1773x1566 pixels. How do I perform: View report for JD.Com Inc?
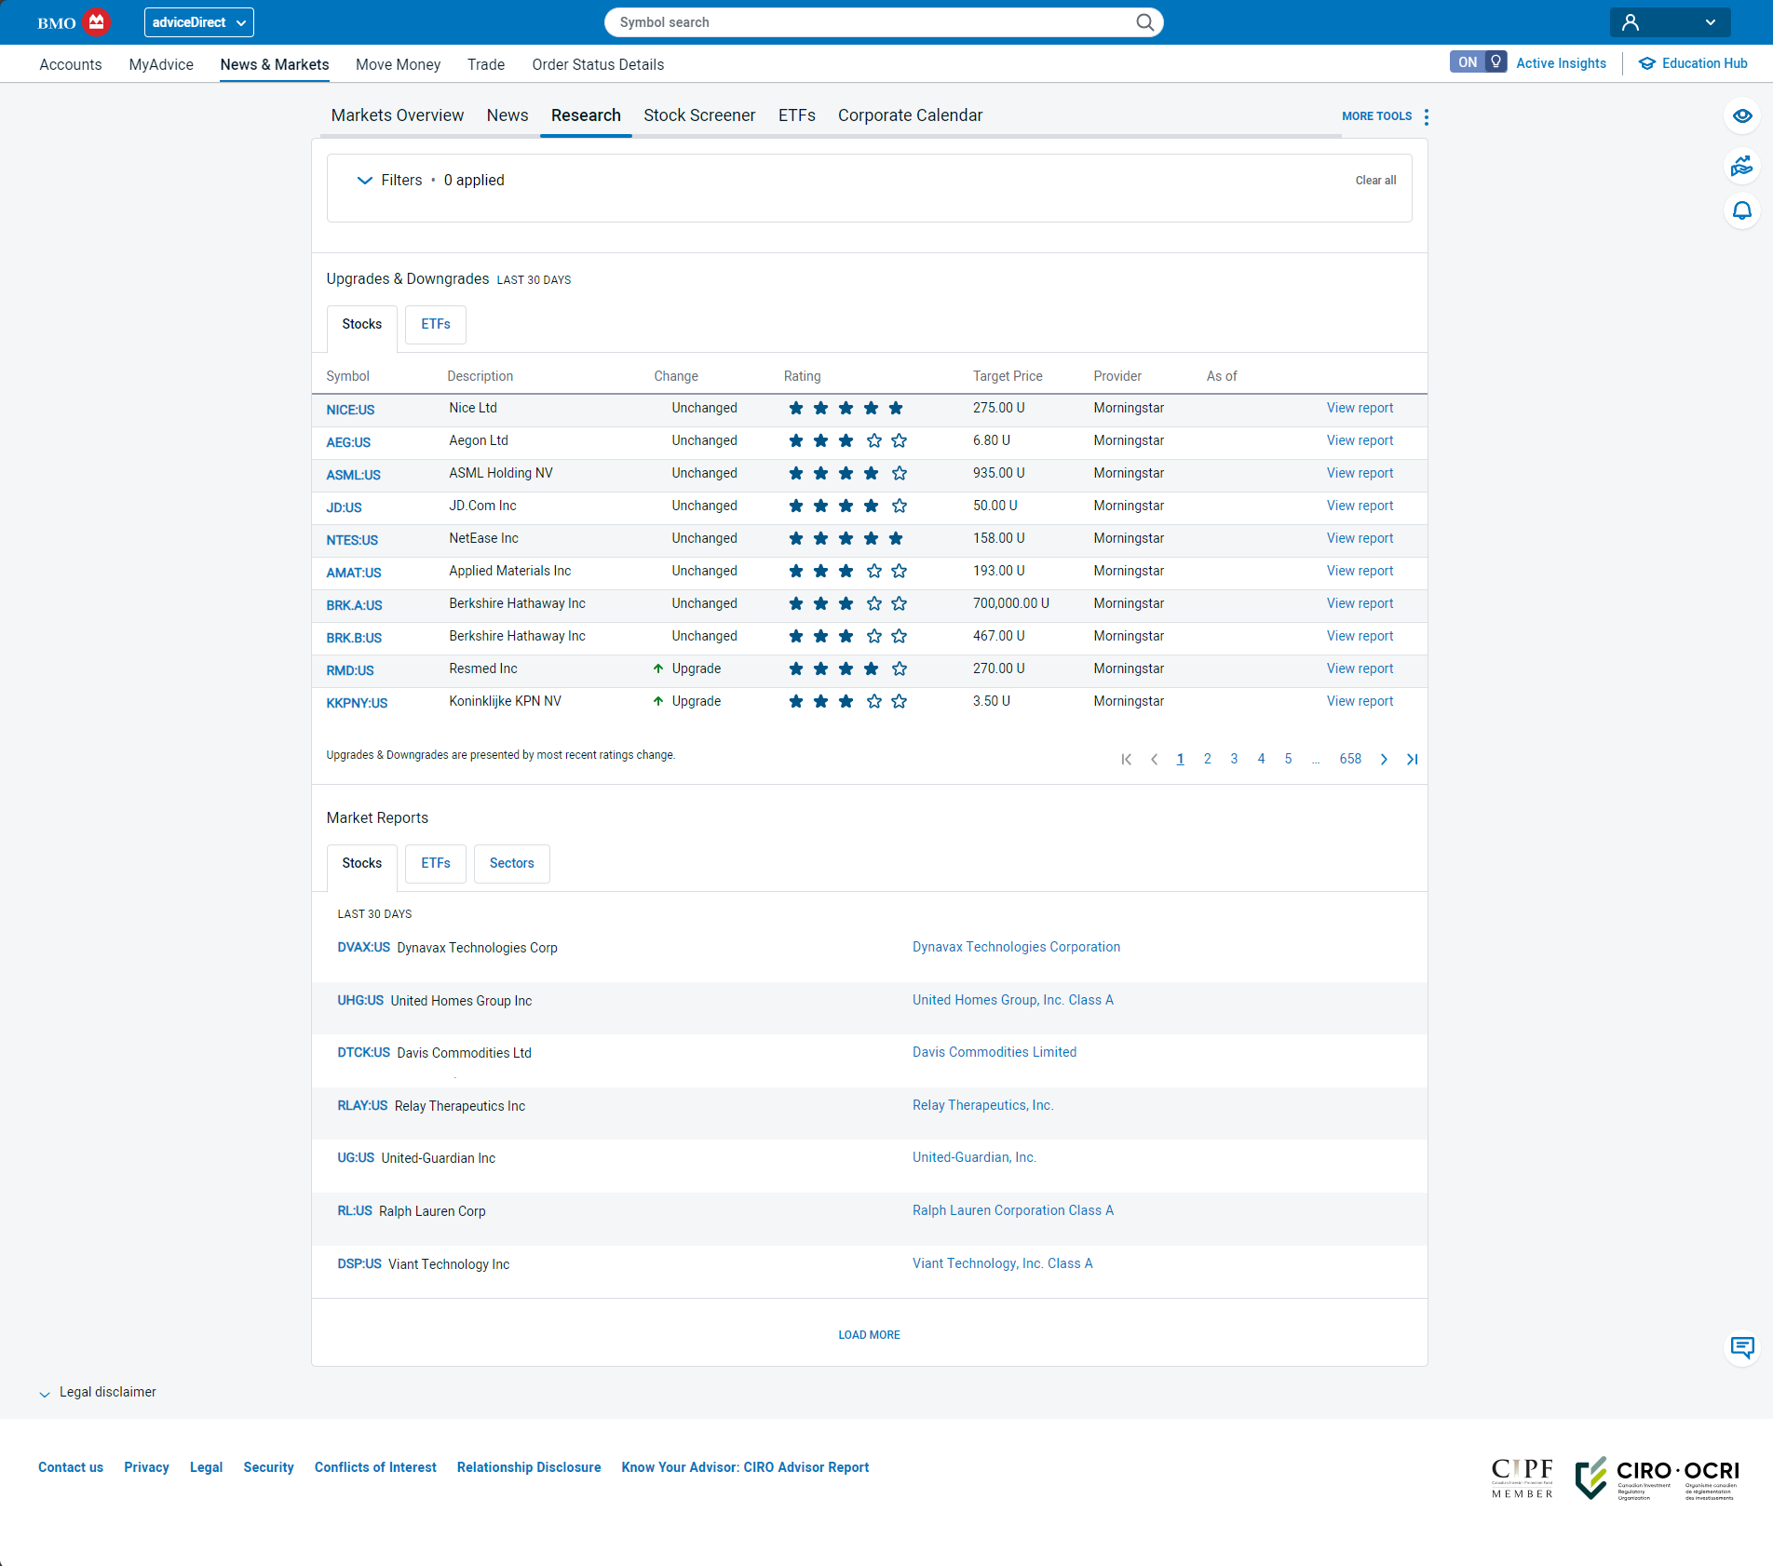click(1360, 506)
